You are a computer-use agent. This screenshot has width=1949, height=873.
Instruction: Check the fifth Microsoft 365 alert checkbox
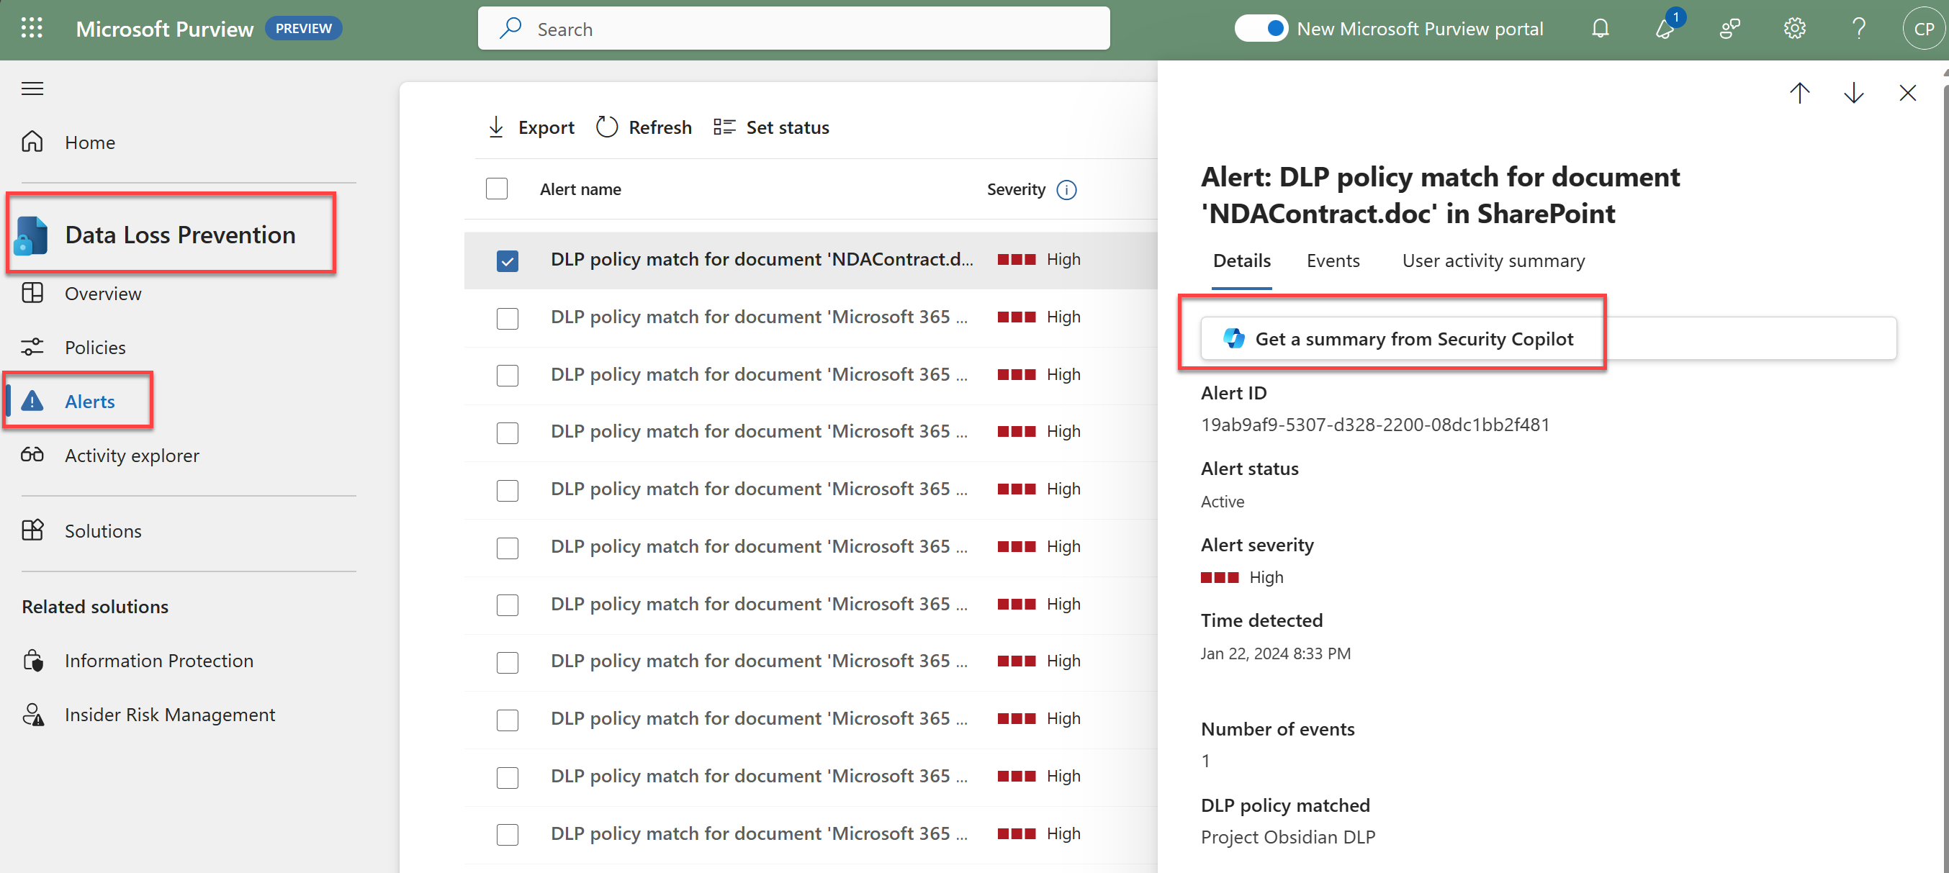click(x=507, y=548)
